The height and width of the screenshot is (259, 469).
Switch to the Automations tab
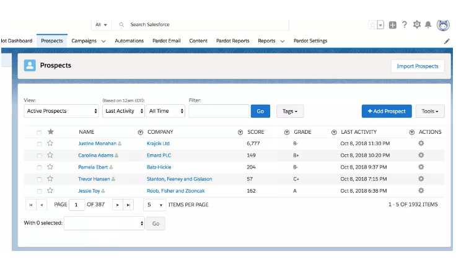pyautogui.click(x=129, y=41)
